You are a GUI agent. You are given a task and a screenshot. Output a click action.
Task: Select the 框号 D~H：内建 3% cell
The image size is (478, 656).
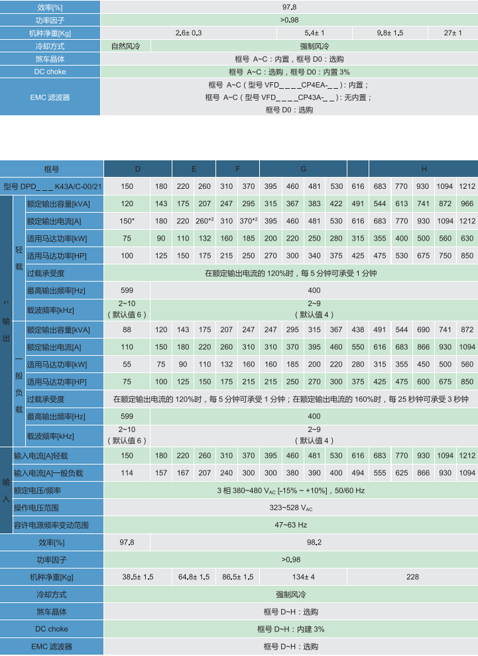tap(290, 629)
